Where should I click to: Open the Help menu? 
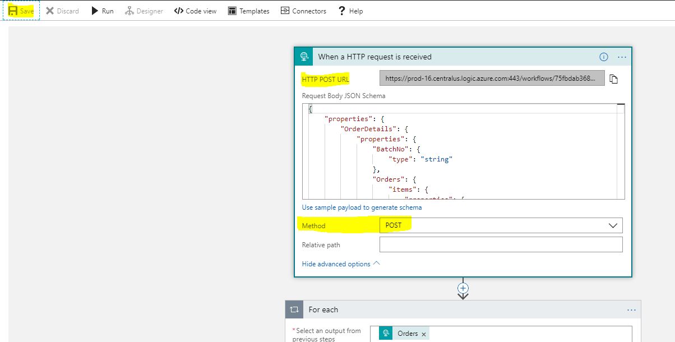pyautogui.click(x=350, y=11)
